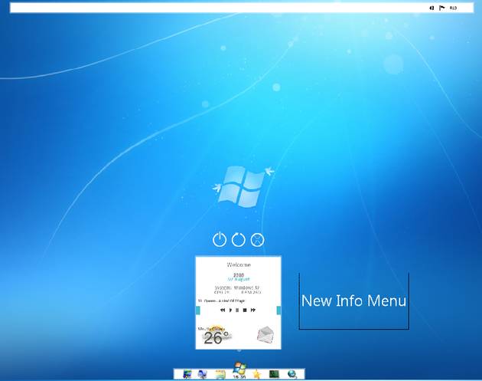The width and height of the screenshot is (482, 381).
Task: Click the flag icon in top bar
Action: coord(441,8)
